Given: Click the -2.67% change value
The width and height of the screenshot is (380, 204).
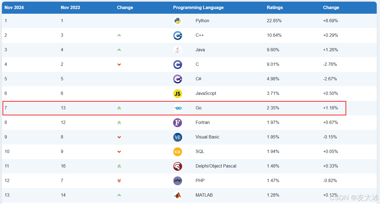Looking at the screenshot, I should [x=330, y=79].
